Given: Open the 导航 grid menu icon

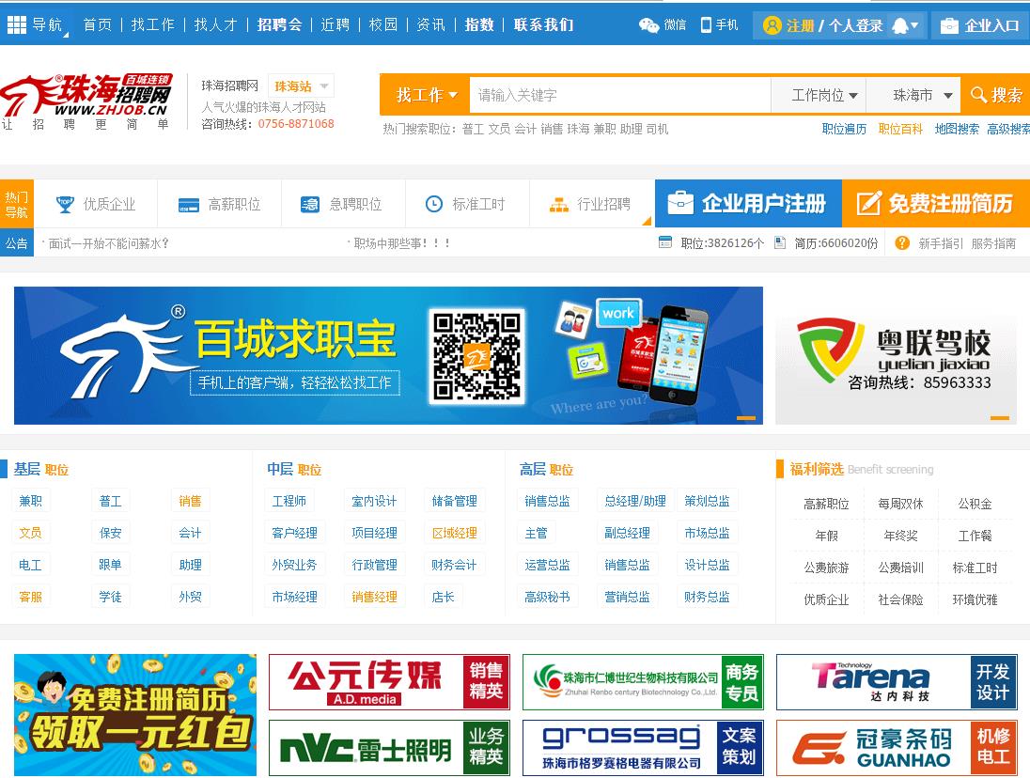Looking at the screenshot, I should tap(16, 25).
